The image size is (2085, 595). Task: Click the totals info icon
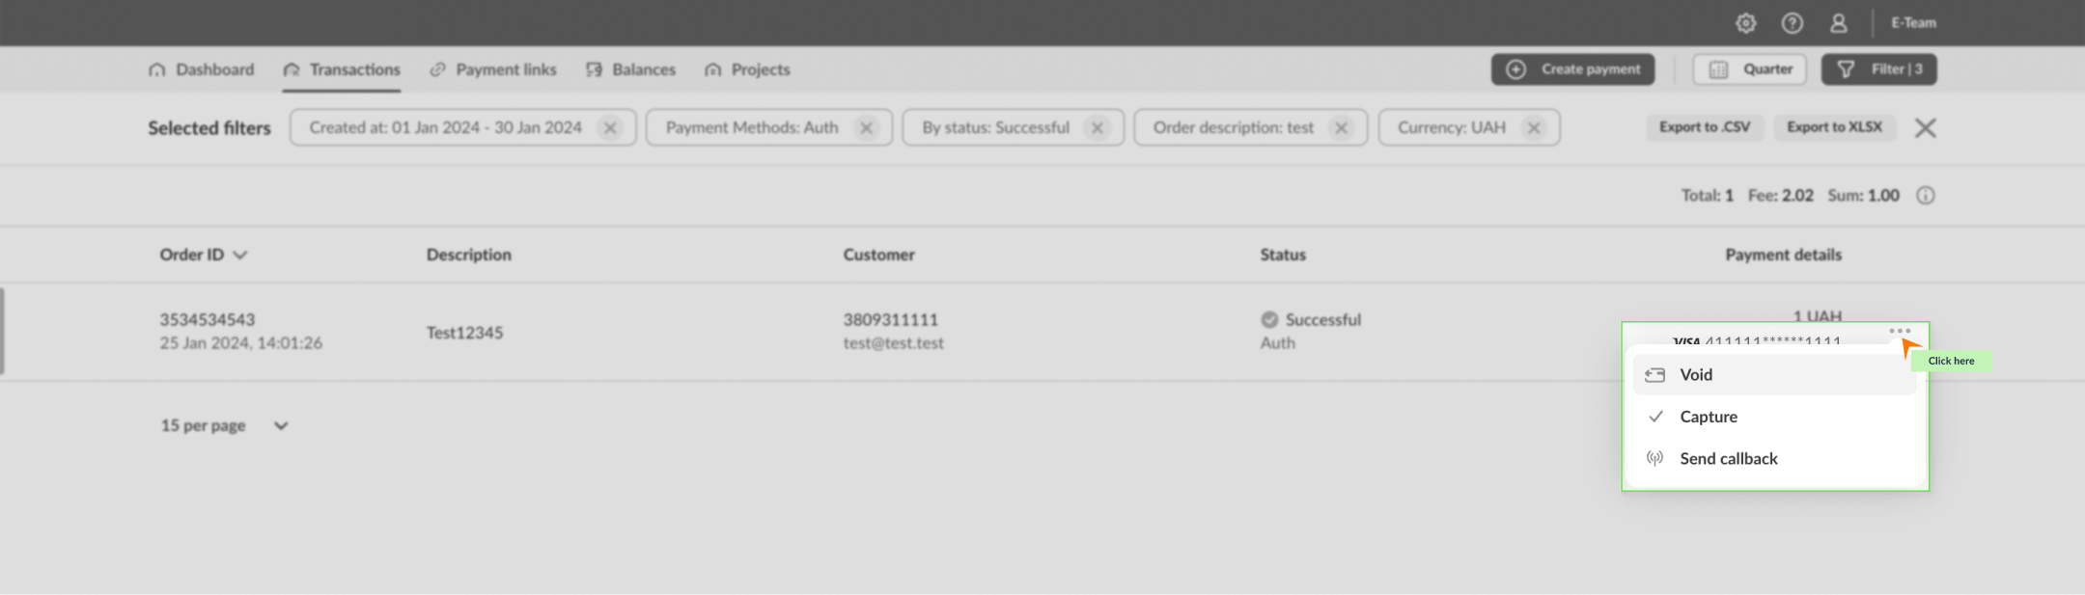[x=1925, y=196]
